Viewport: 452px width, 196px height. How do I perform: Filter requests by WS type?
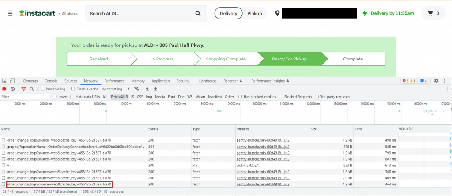coord(190,97)
